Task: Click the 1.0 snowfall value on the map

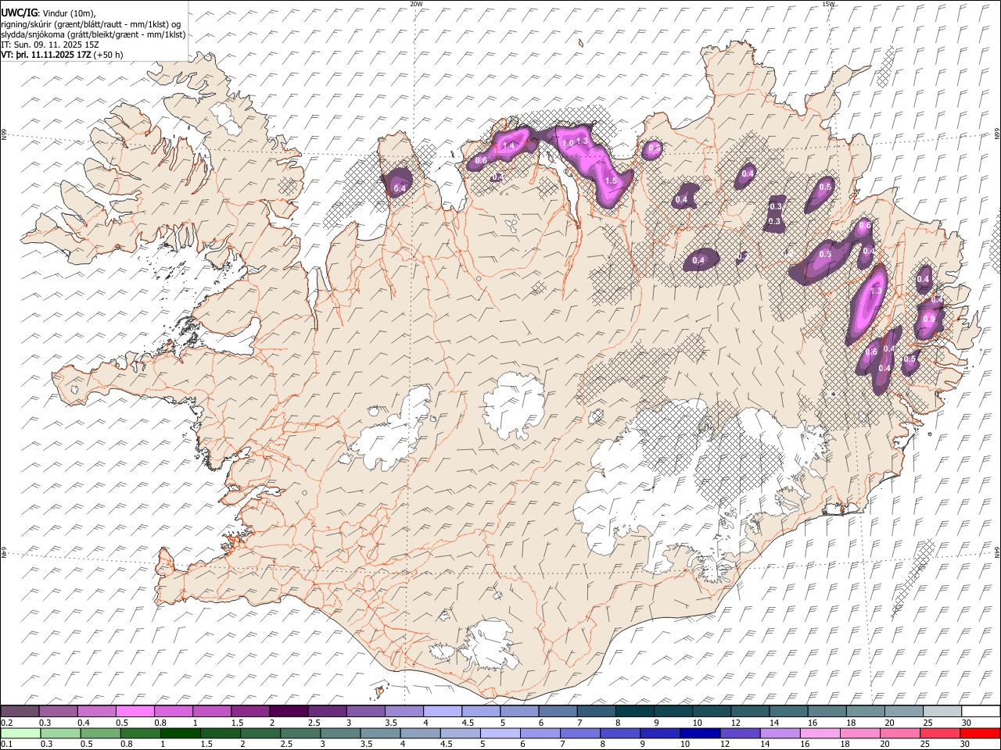Action: pos(568,142)
